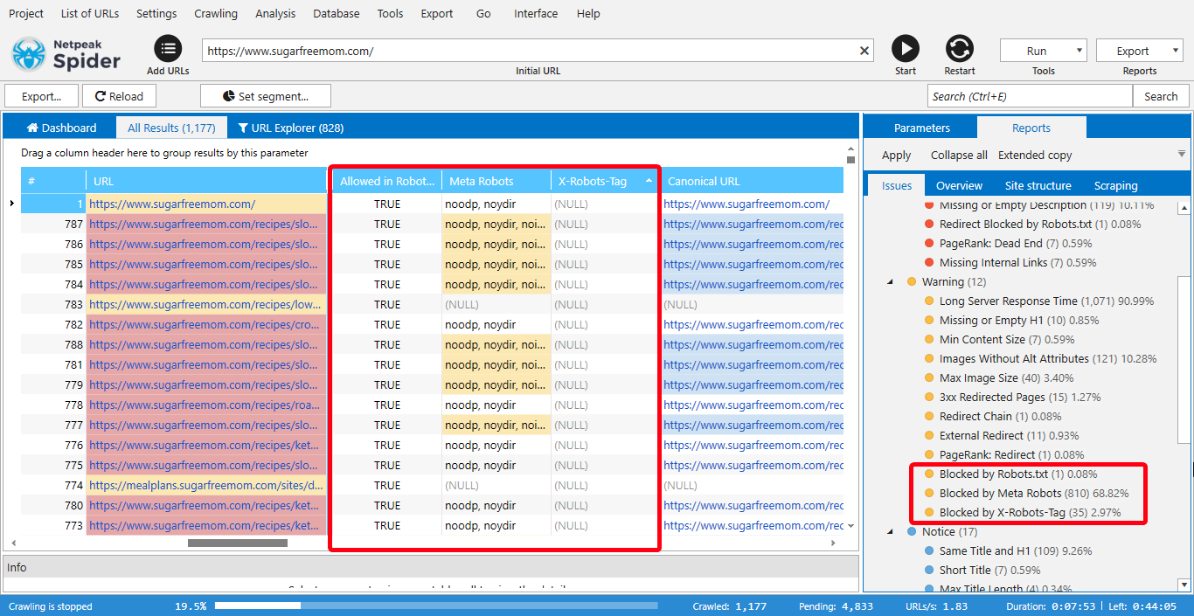Image resolution: width=1194 pixels, height=616 pixels.
Task: Sort by the X-Robots-Tag column header
Action: coord(604,181)
